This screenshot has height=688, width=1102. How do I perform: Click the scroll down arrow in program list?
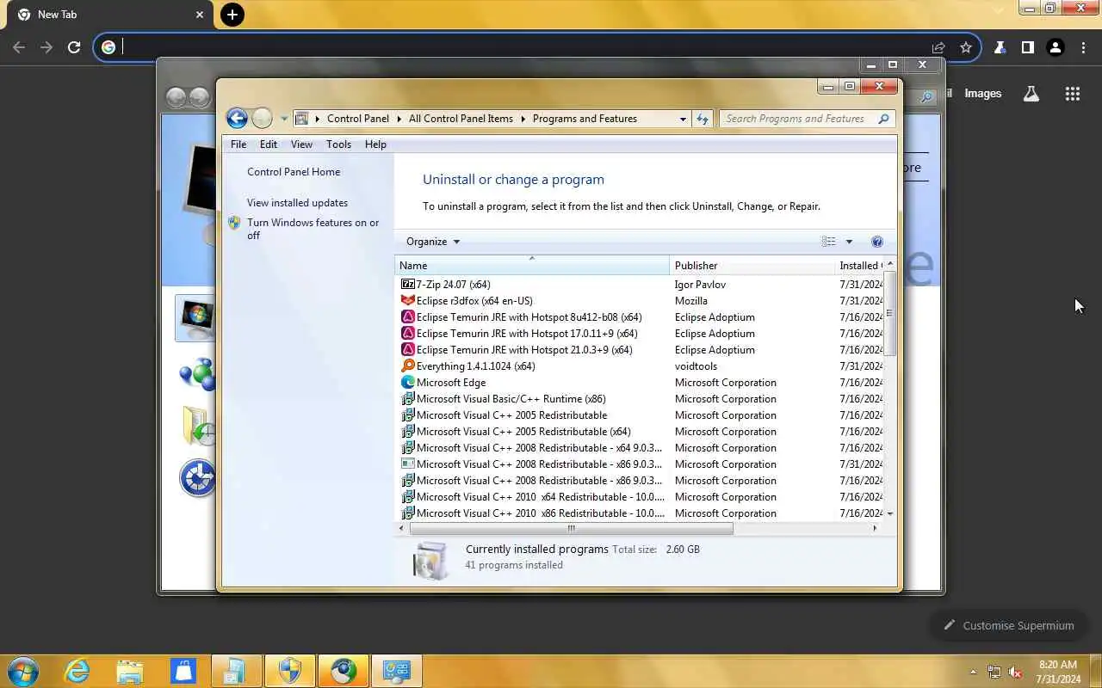tap(890, 513)
